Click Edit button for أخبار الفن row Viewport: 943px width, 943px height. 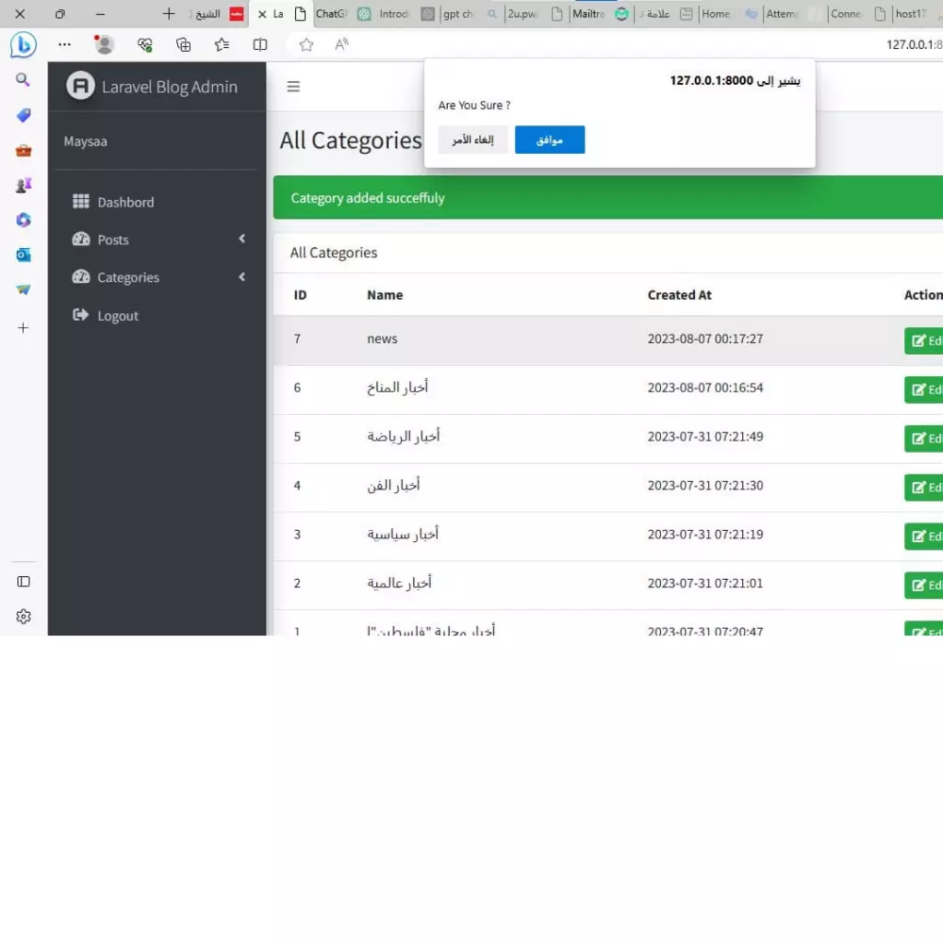(x=924, y=488)
